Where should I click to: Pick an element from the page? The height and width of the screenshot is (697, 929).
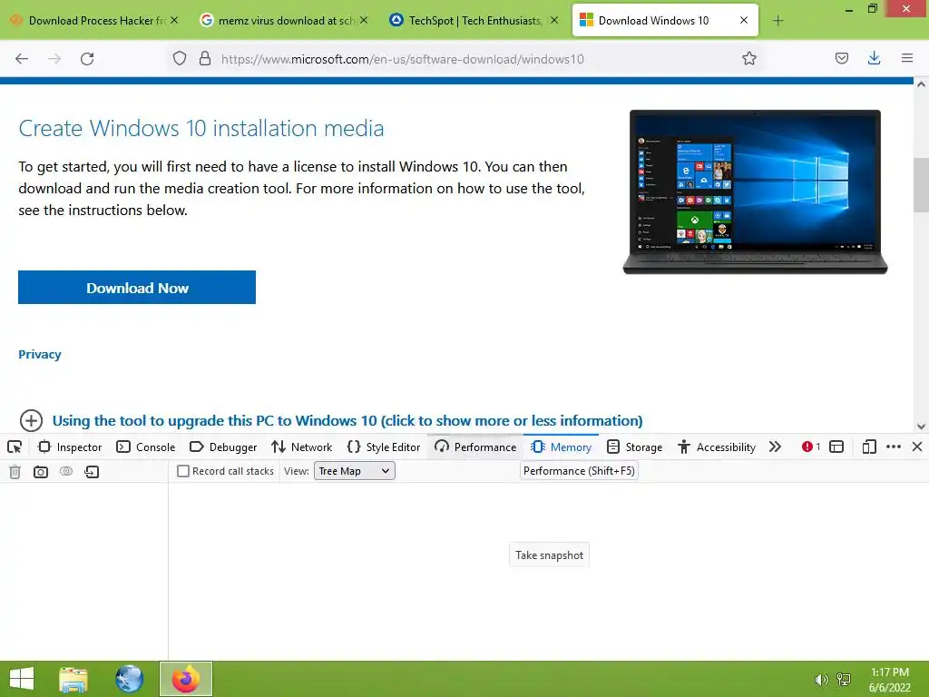pyautogui.click(x=15, y=447)
